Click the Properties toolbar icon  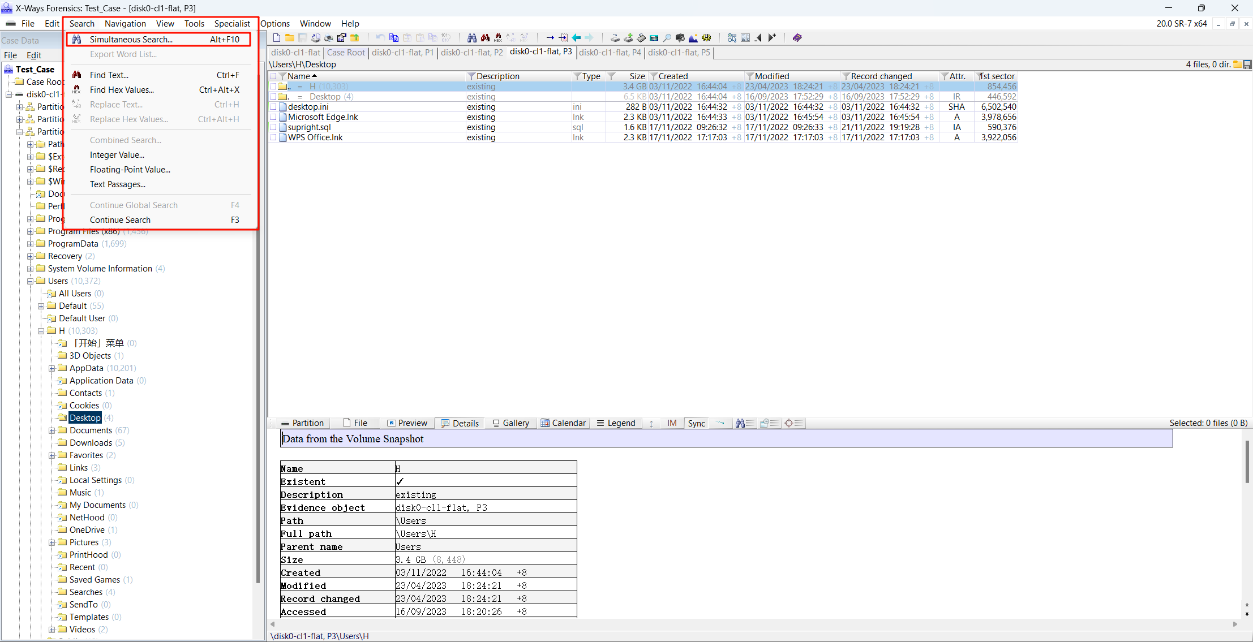(x=342, y=38)
